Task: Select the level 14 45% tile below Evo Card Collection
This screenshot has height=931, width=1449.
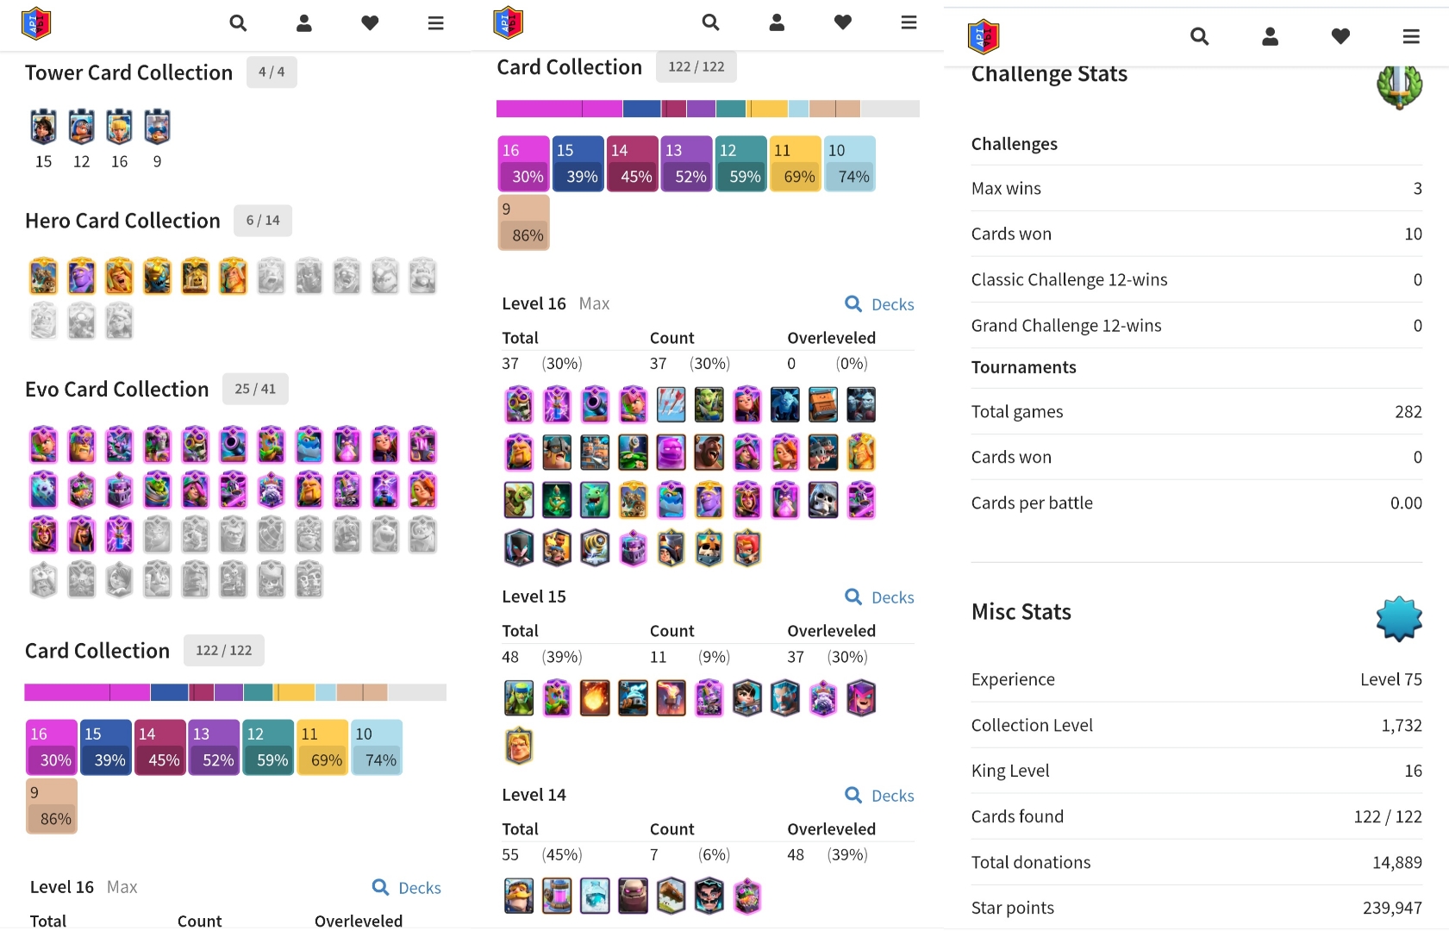Action: tap(160, 747)
